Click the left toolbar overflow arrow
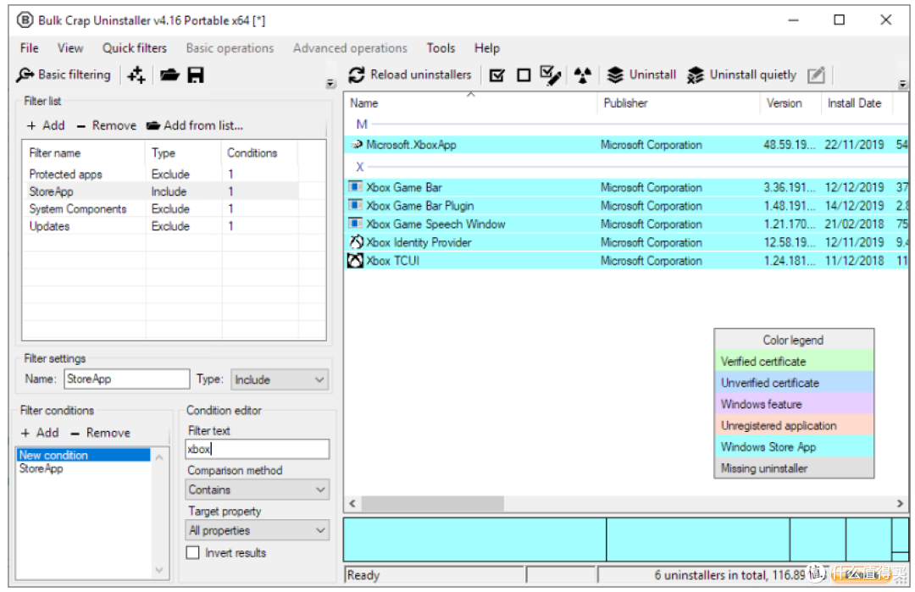915x592 pixels. pos(330,83)
